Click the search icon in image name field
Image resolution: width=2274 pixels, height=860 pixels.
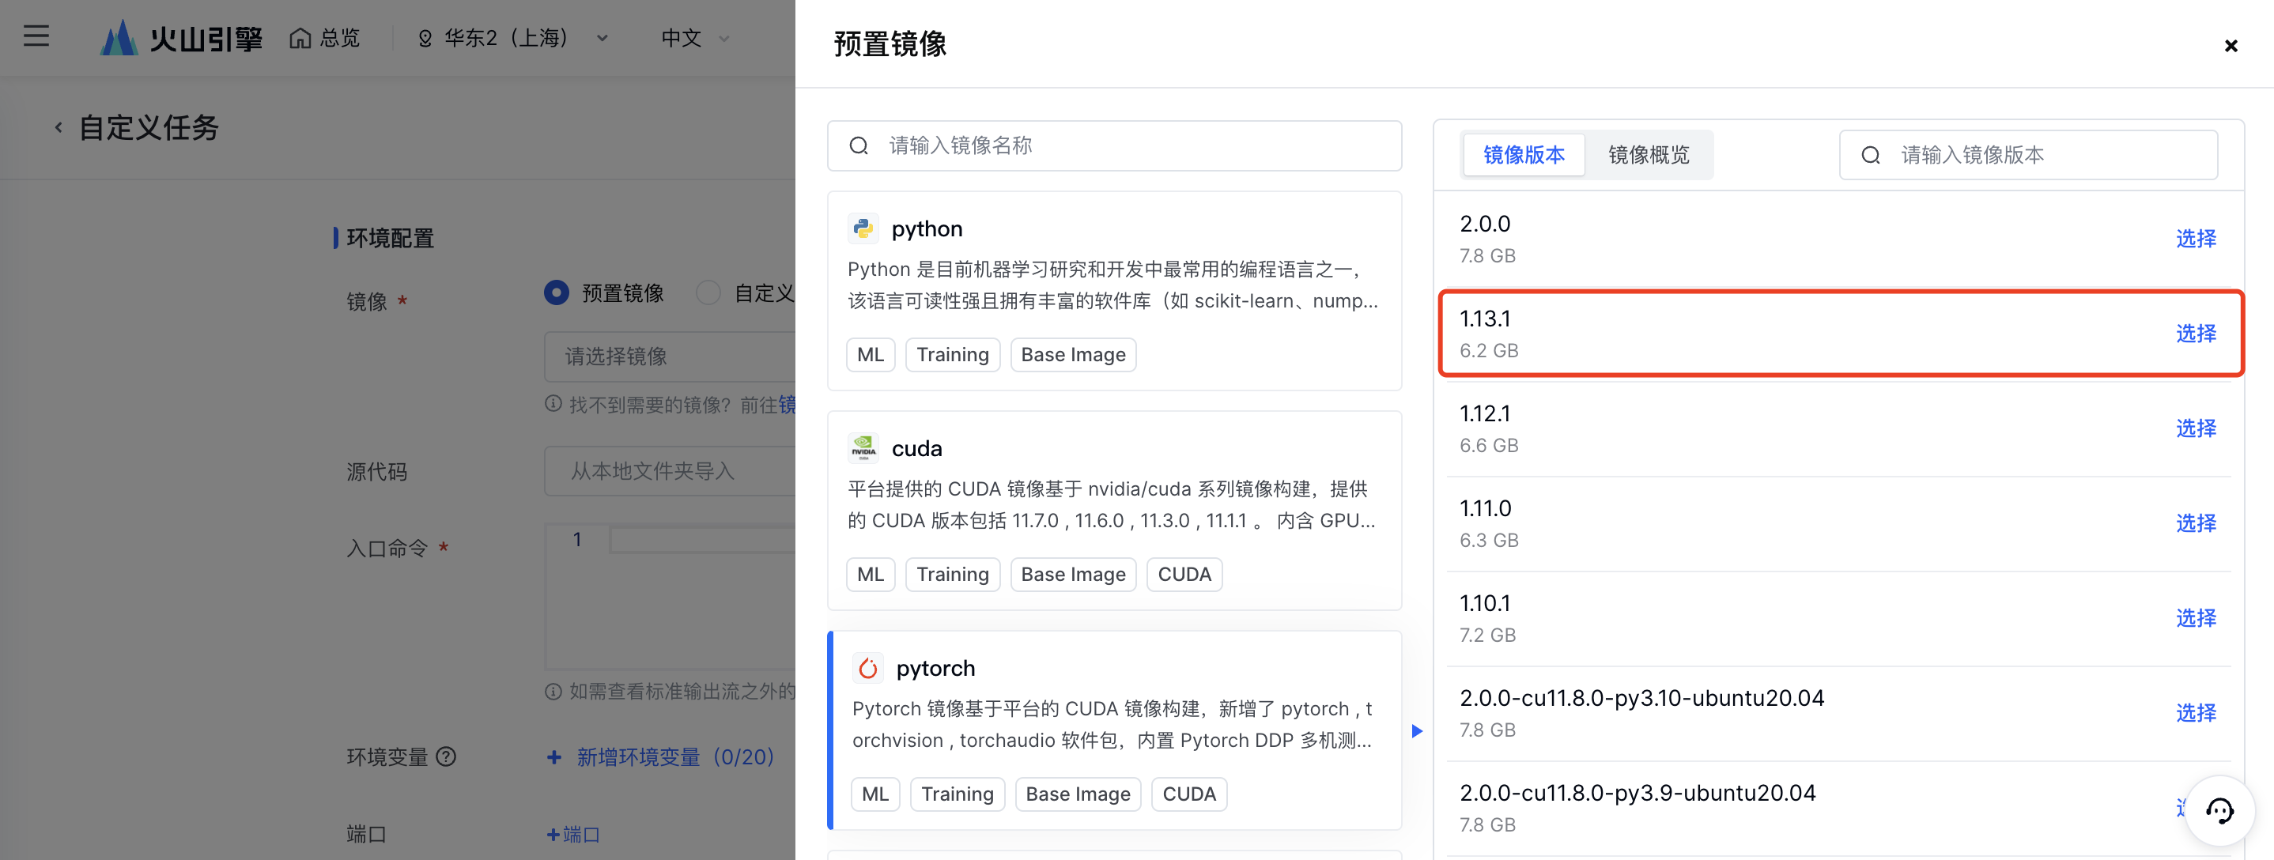[858, 145]
